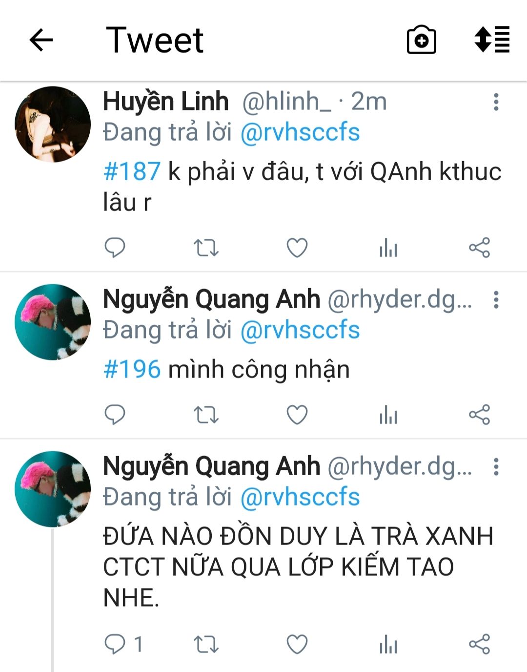The width and height of the screenshot is (527, 672).
Task: Open more options for TRÀ XANH tweet
Action: click(x=496, y=467)
